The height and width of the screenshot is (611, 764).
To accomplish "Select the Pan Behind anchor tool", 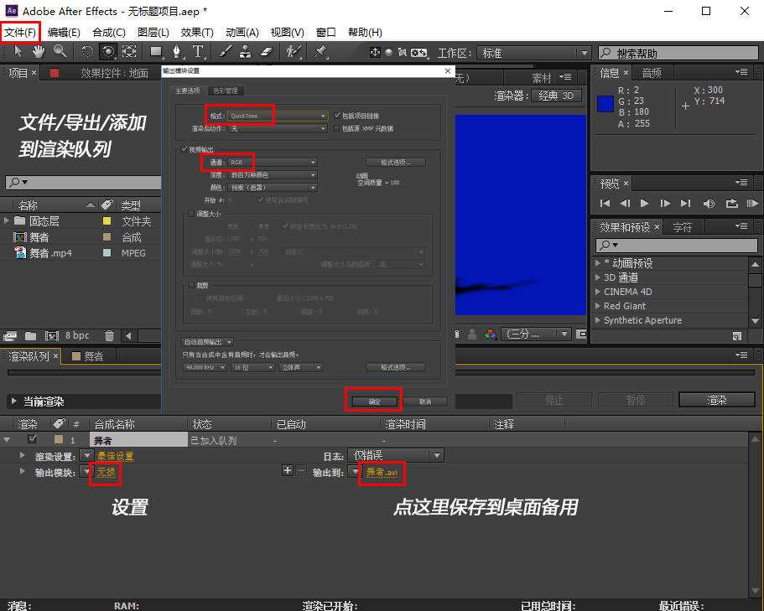I will [x=129, y=52].
